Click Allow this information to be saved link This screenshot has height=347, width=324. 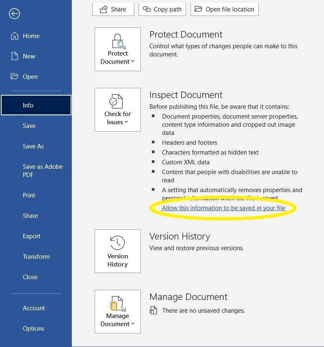tap(224, 208)
